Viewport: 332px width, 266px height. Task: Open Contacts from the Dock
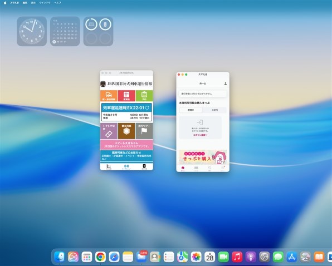pos(155,257)
